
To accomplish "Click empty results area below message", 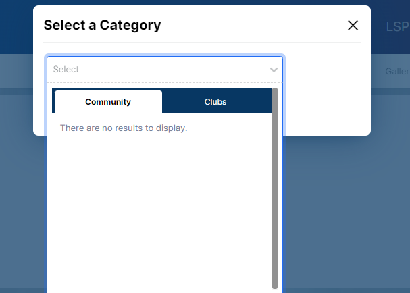I will [x=162, y=209].
